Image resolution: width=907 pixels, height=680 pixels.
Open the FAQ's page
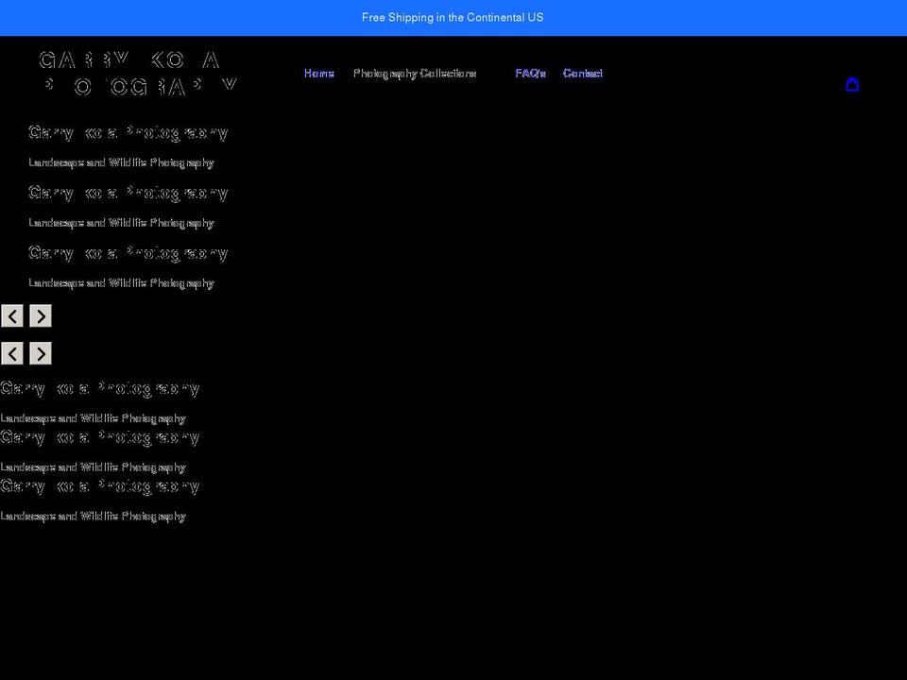pos(530,73)
